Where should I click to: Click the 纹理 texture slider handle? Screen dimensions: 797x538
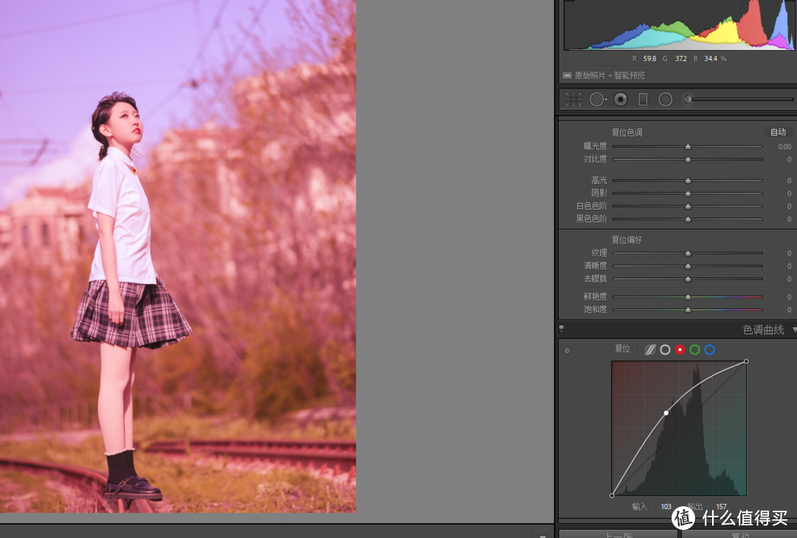[688, 252]
